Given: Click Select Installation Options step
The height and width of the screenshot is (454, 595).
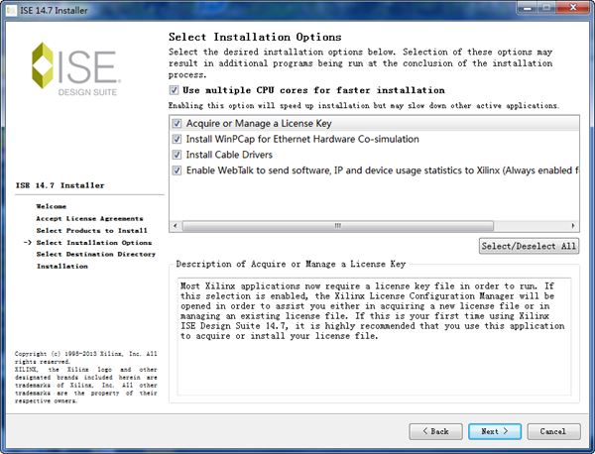Looking at the screenshot, I should tap(94, 243).
